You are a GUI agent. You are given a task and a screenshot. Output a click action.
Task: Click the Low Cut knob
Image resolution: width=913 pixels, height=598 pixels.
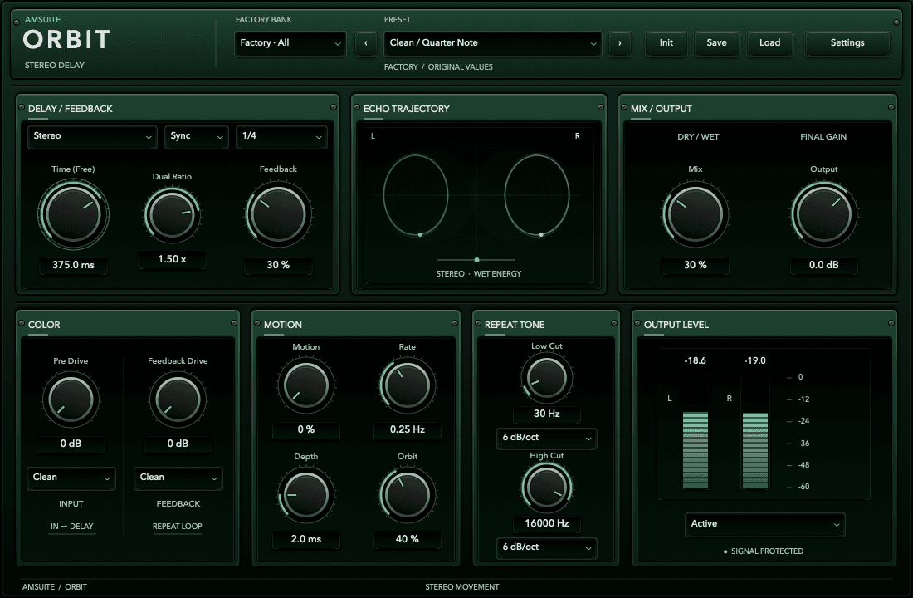(547, 378)
